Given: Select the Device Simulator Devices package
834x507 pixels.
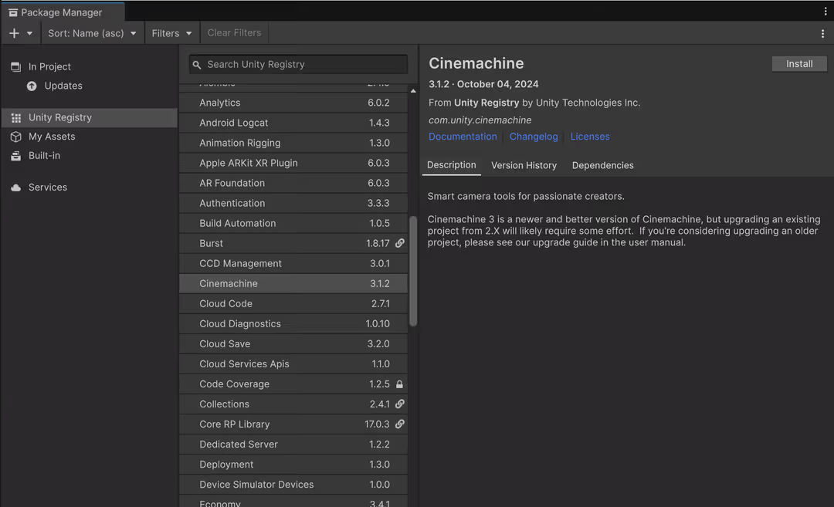Looking at the screenshot, I should coord(293,485).
